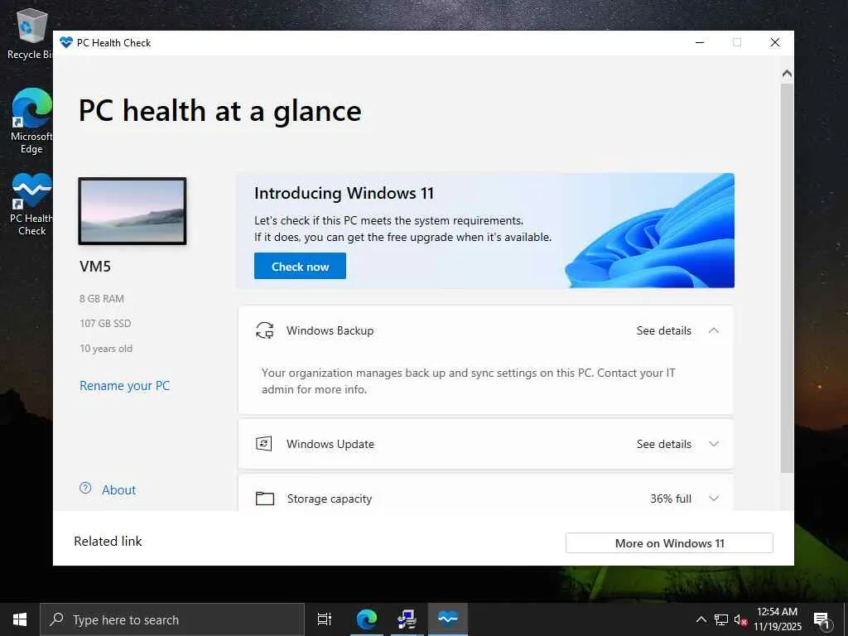Screen dimensions: 848x636
Task: Select the PC Health Check desktop shortcut
Action: [31, 205]
